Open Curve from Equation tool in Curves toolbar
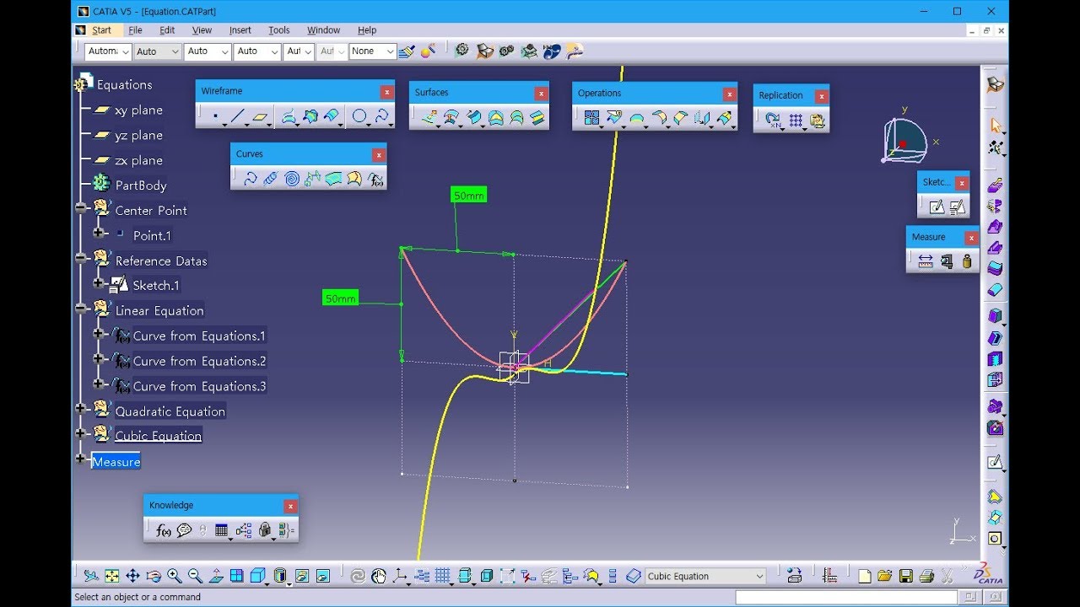This screenshot has height=607, width=1080. 376,179
